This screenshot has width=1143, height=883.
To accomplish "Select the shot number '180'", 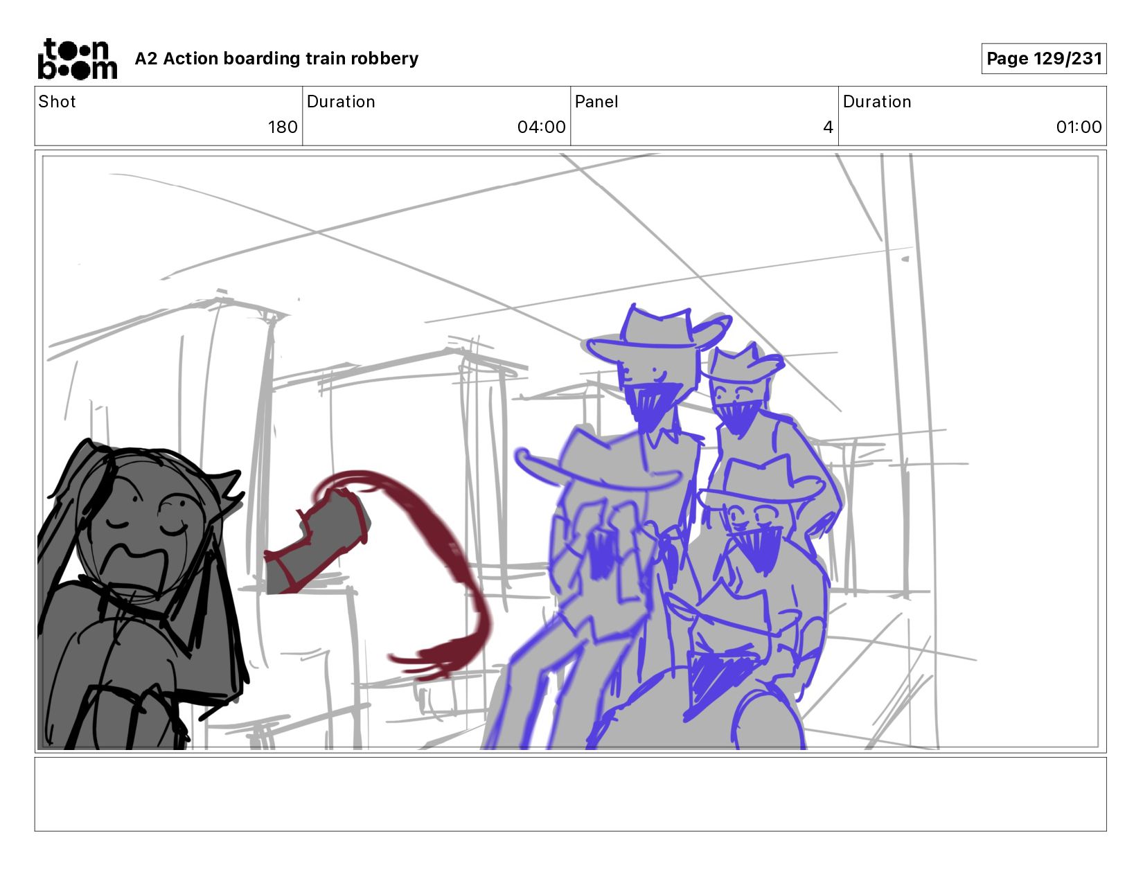I will click(283, 127).
